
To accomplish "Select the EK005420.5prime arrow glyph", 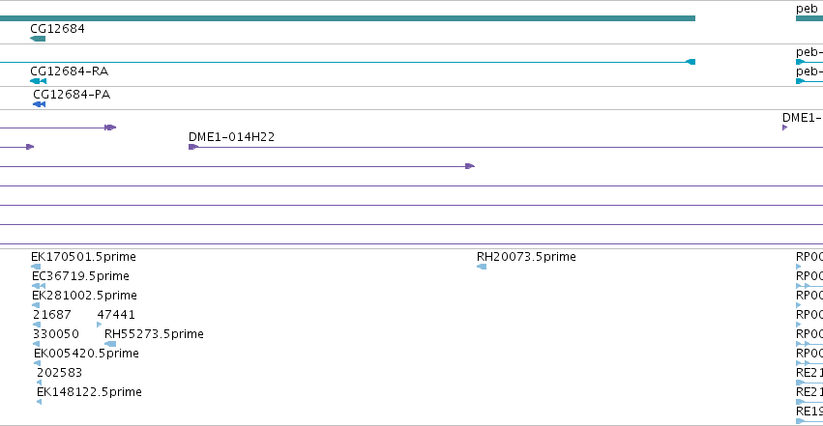I will click(38, 363).
